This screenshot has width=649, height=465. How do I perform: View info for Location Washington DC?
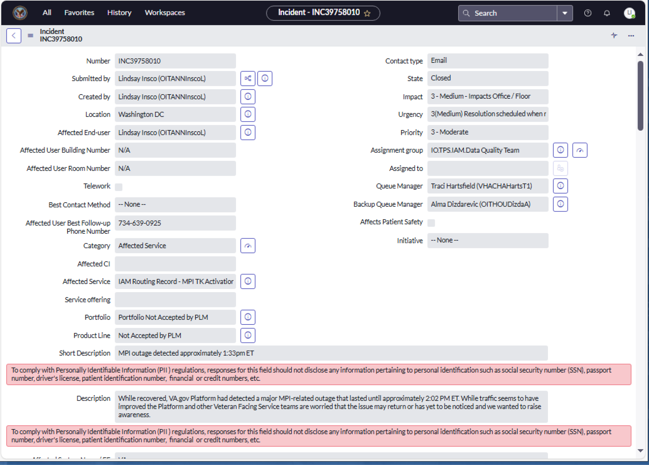(247, 114)
